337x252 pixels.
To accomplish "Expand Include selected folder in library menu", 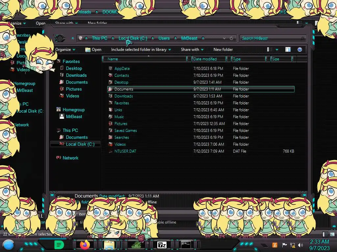I will click(141, 50).
